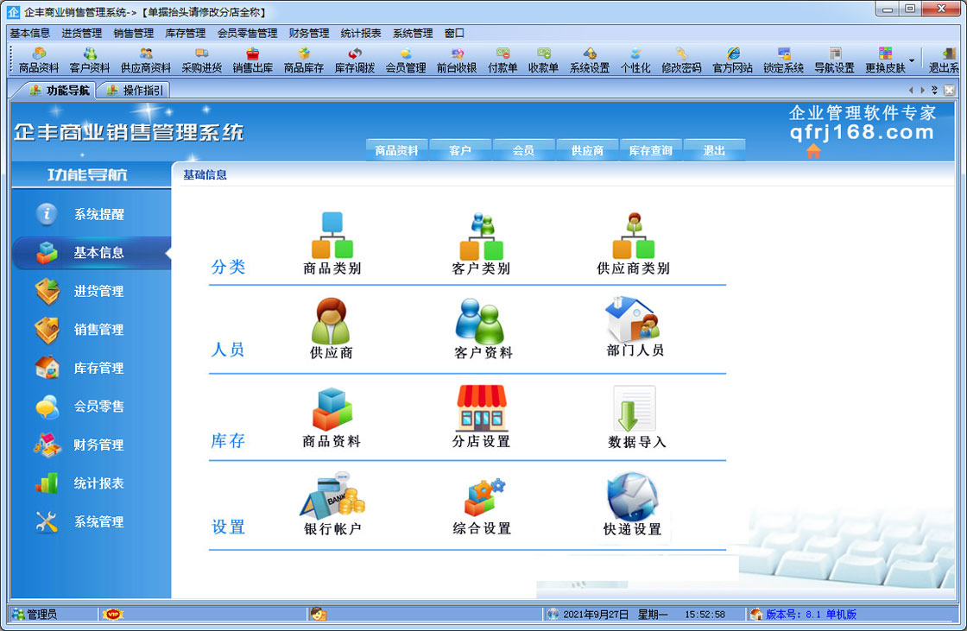Image resolution: width=967 pixels, height=631 pixels.
Task: Click the 会员 banner button
Action: click(x=523, y=150)
